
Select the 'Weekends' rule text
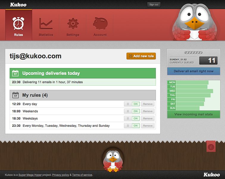30,111
